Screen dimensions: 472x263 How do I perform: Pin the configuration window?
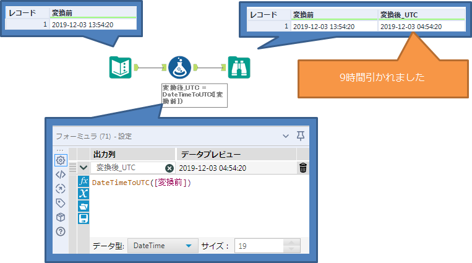[301, 136]
